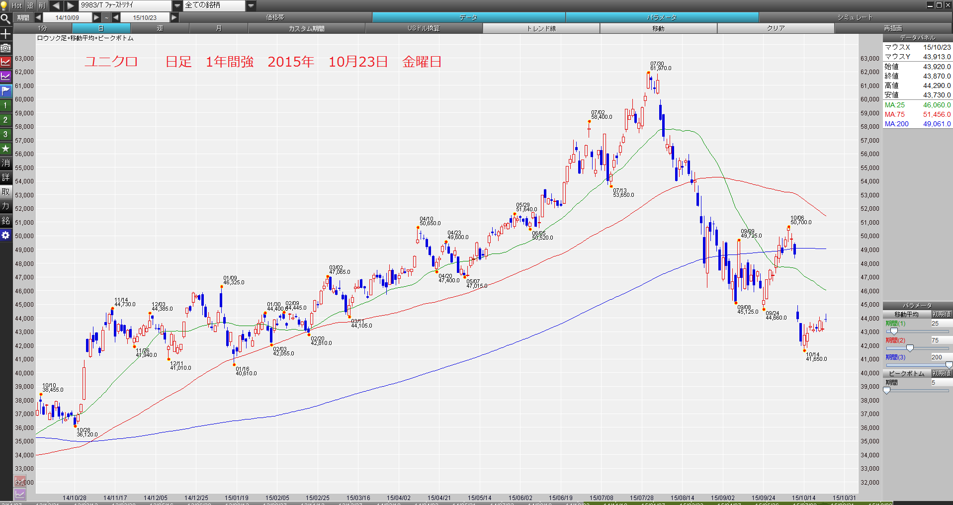
Task: Take a chart snapshot with camera icon
Action: [5, 48]
